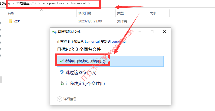This screenshot has width=215, height=111.
Task: Go to Program Files in the address bar
Action: pyautogui.click(x=53, y=3)
